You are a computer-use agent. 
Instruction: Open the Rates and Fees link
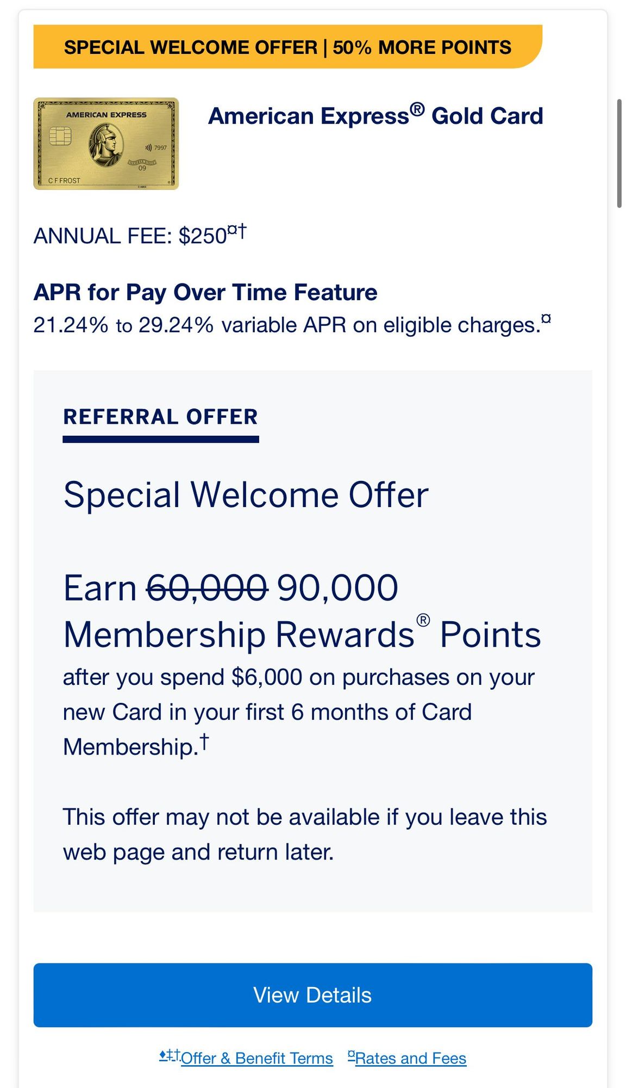tap(410, 1058)
